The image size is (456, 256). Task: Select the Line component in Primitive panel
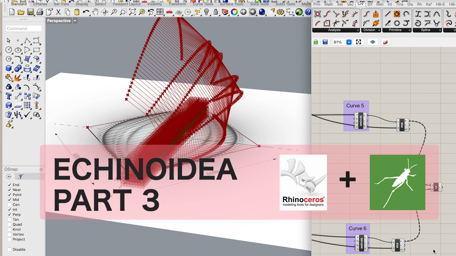tap(388, 14)
